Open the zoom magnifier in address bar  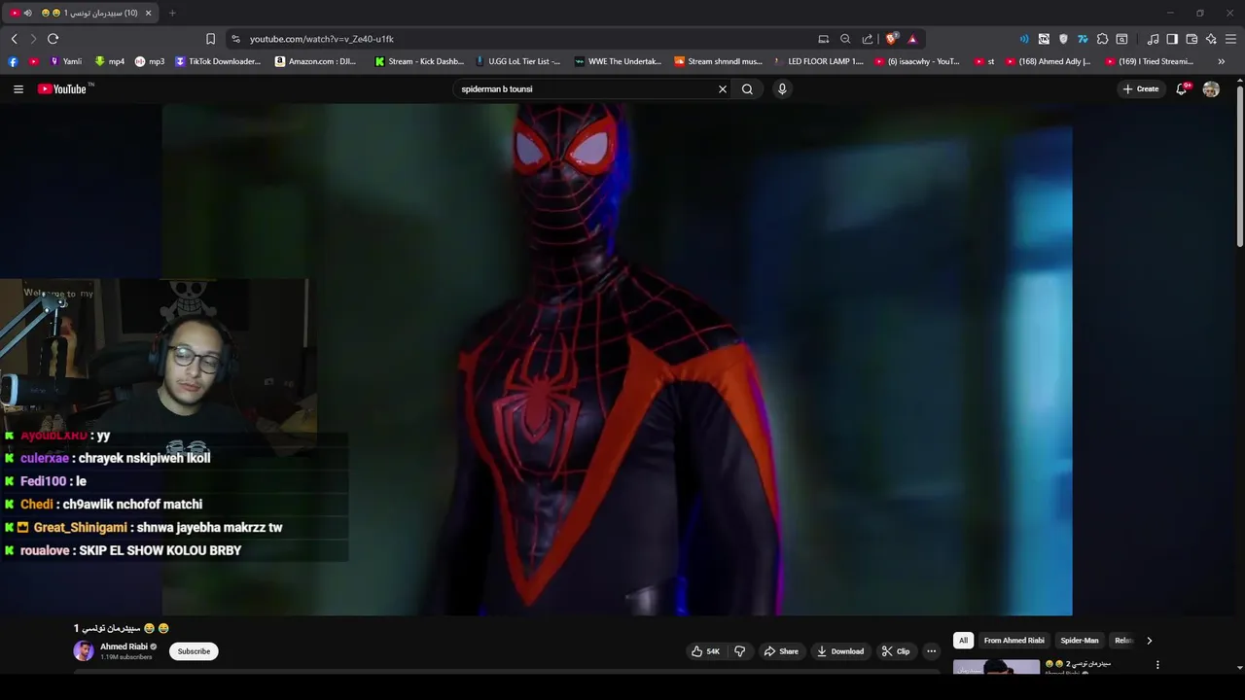pyautogui.click(x=845, y=39)
